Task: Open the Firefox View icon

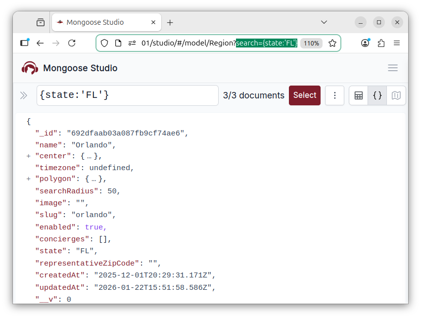Action: (x=41, y=22)
